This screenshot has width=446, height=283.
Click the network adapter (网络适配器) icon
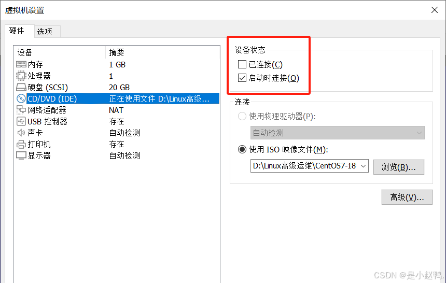pos(21,110)
